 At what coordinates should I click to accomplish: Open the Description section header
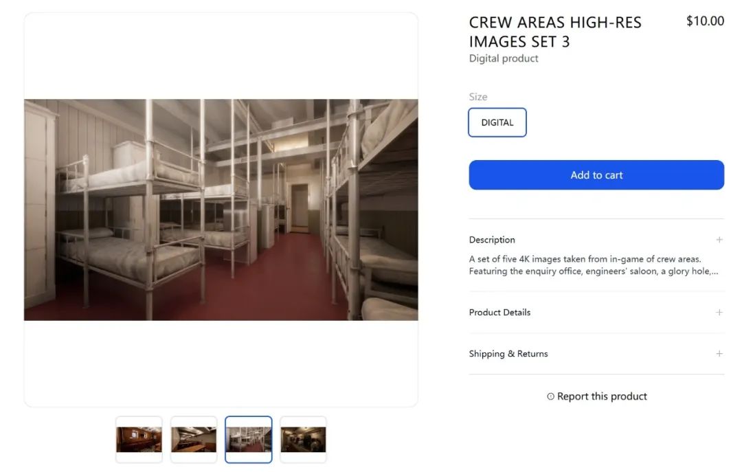click(x=492, y=240)
